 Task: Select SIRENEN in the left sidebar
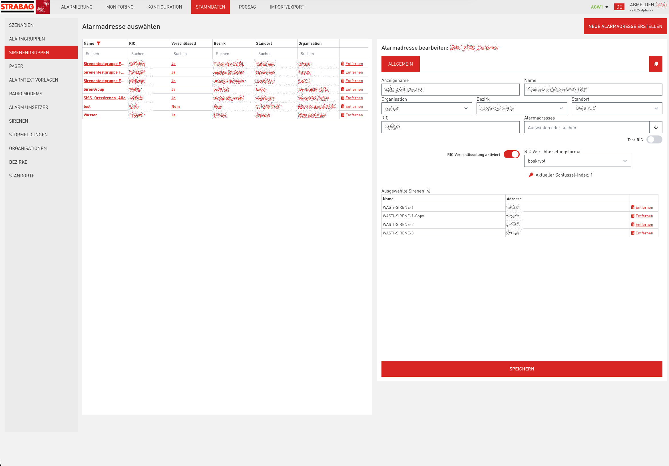[18, 121]
